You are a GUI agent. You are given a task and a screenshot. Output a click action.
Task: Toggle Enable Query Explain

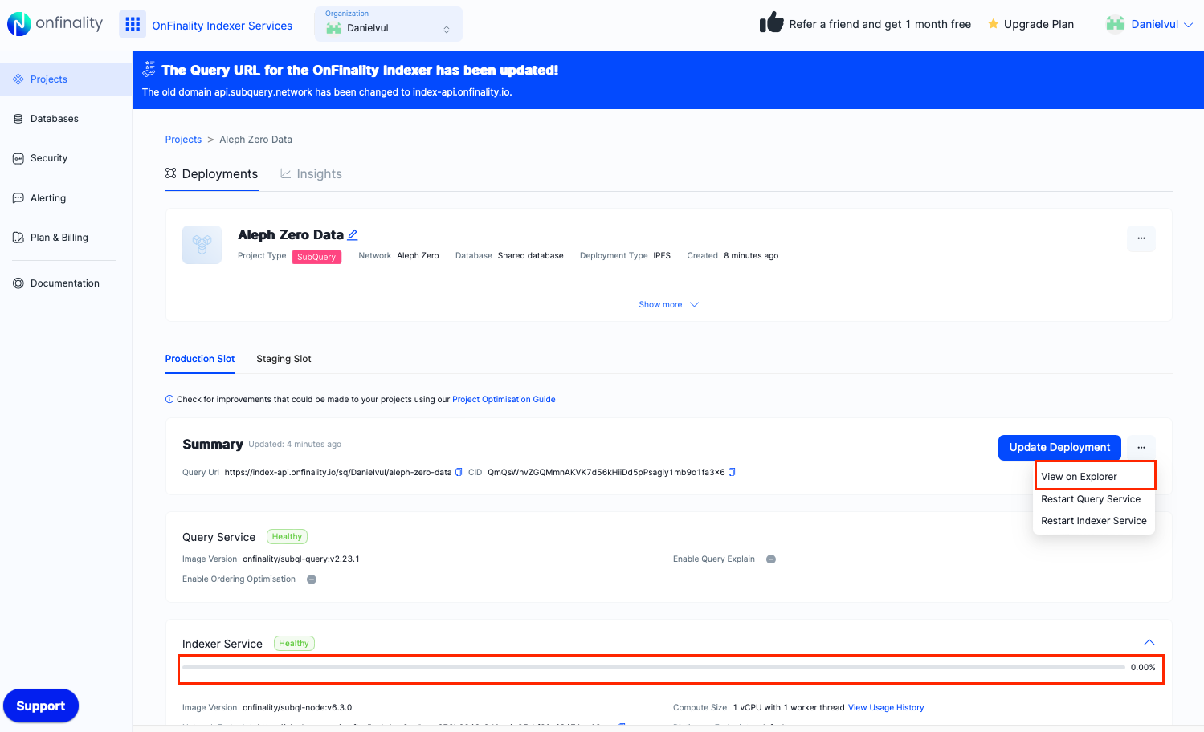[770, 559]
